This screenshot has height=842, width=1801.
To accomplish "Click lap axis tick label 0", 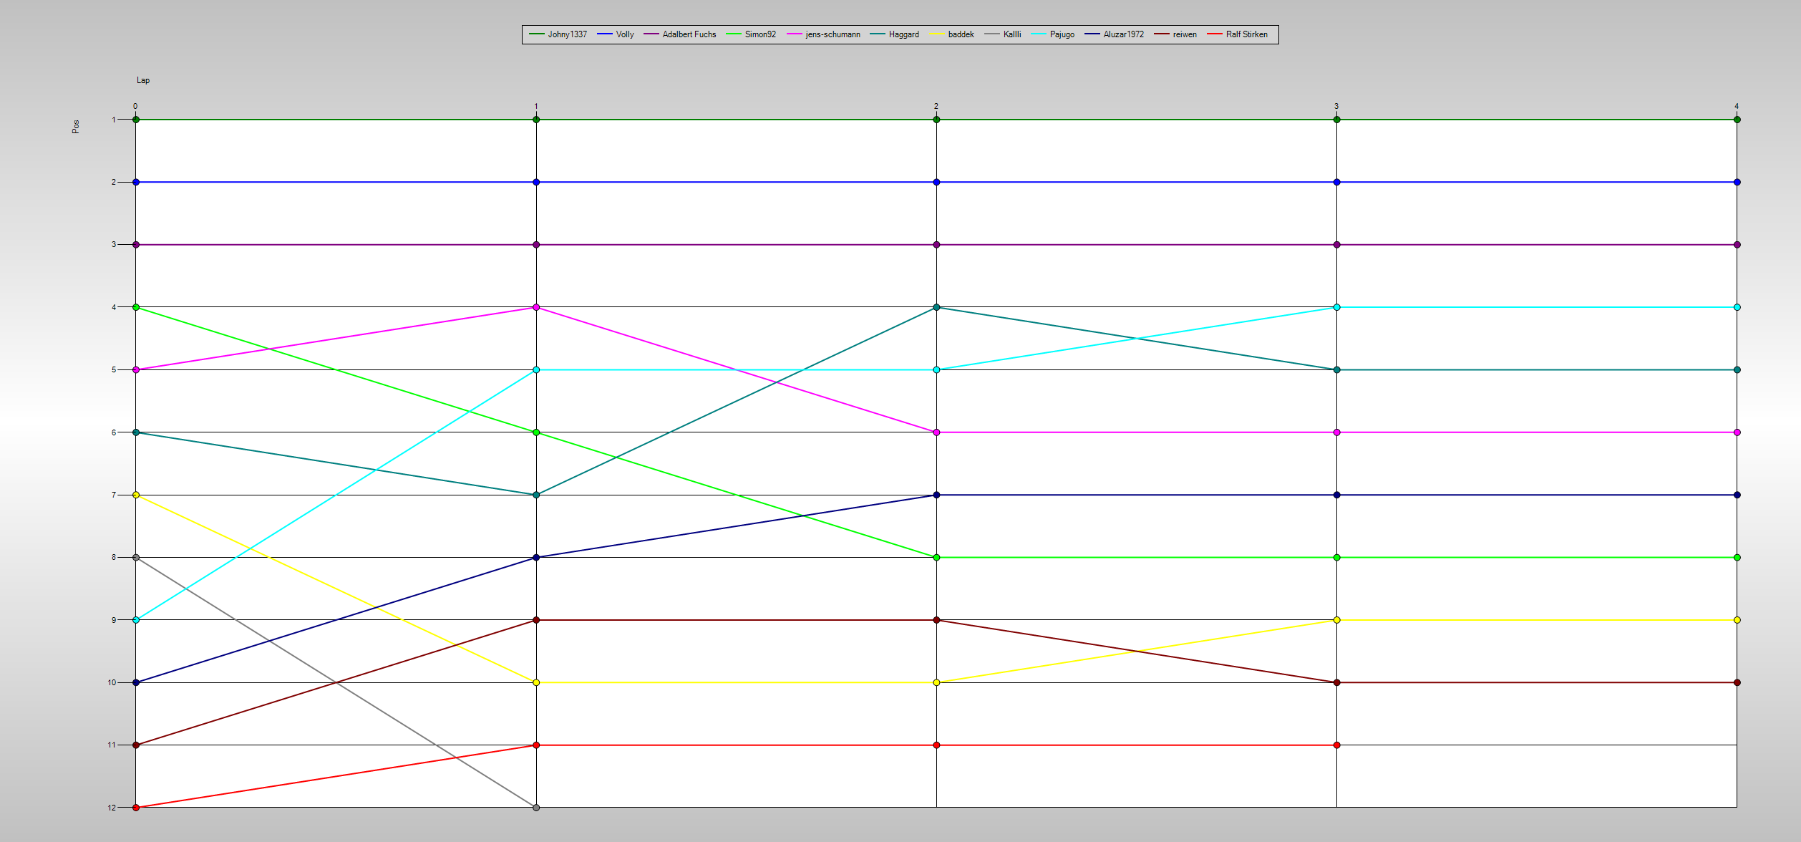I will click(x=135, y=106).
